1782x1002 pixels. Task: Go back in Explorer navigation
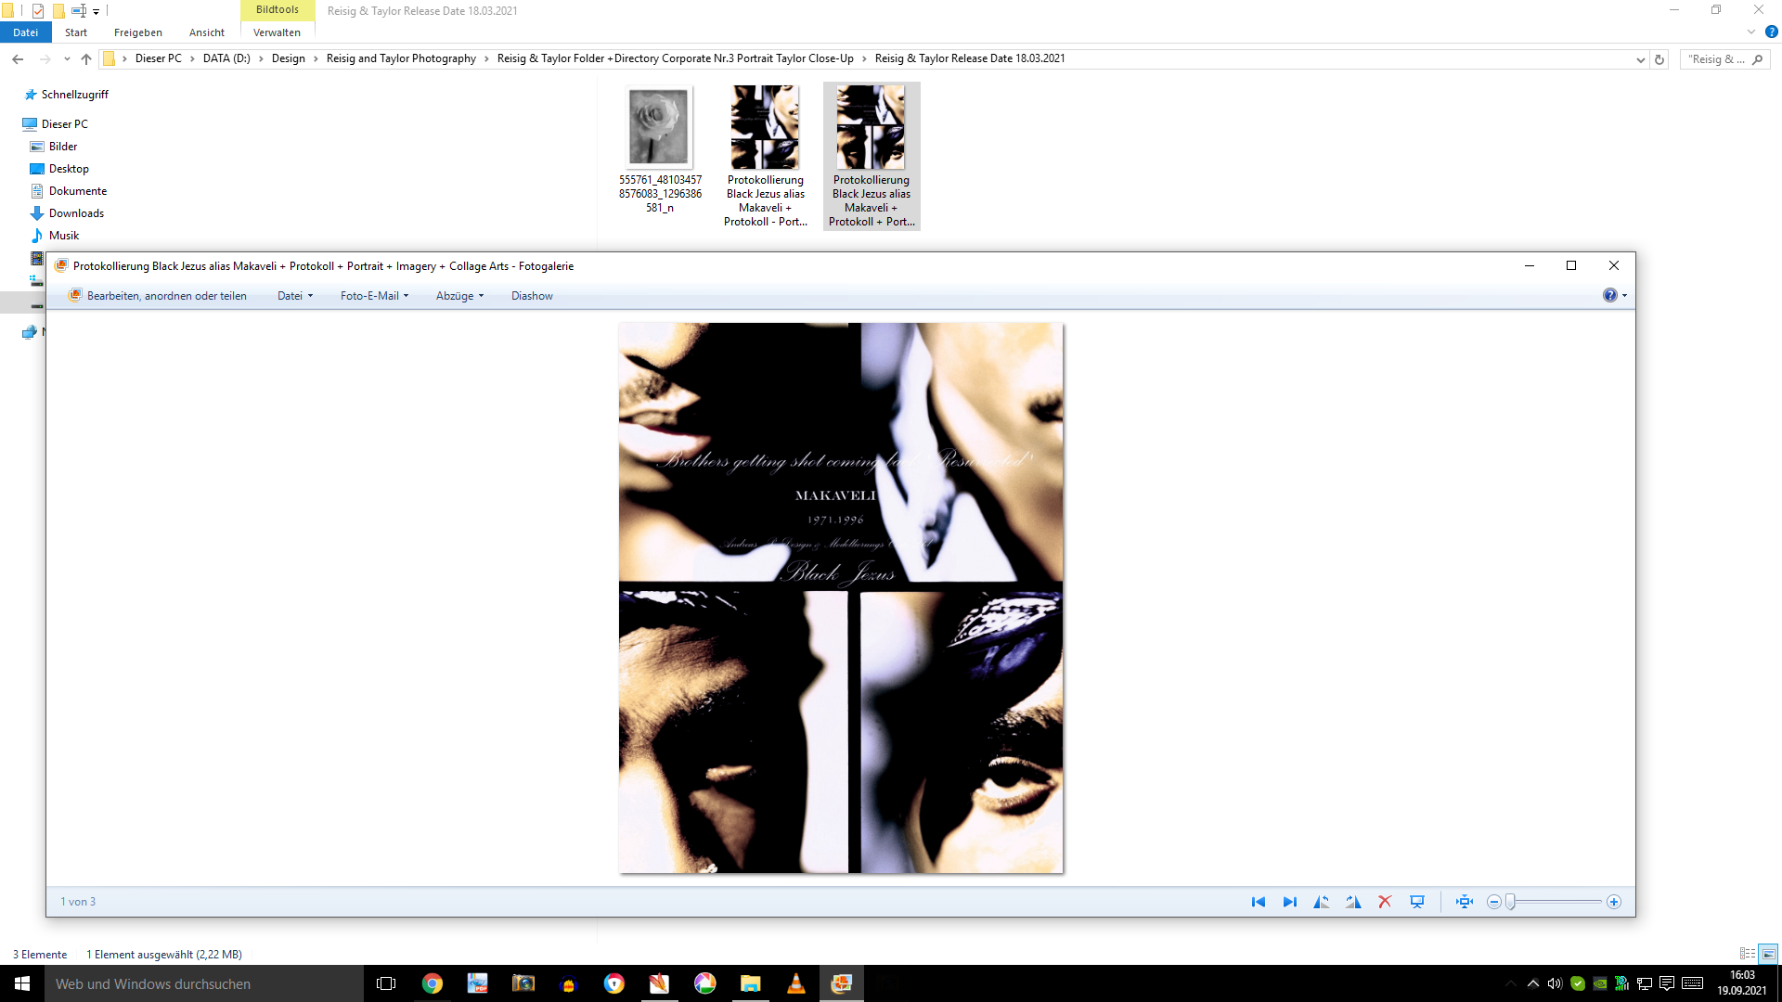coord(18,58)
